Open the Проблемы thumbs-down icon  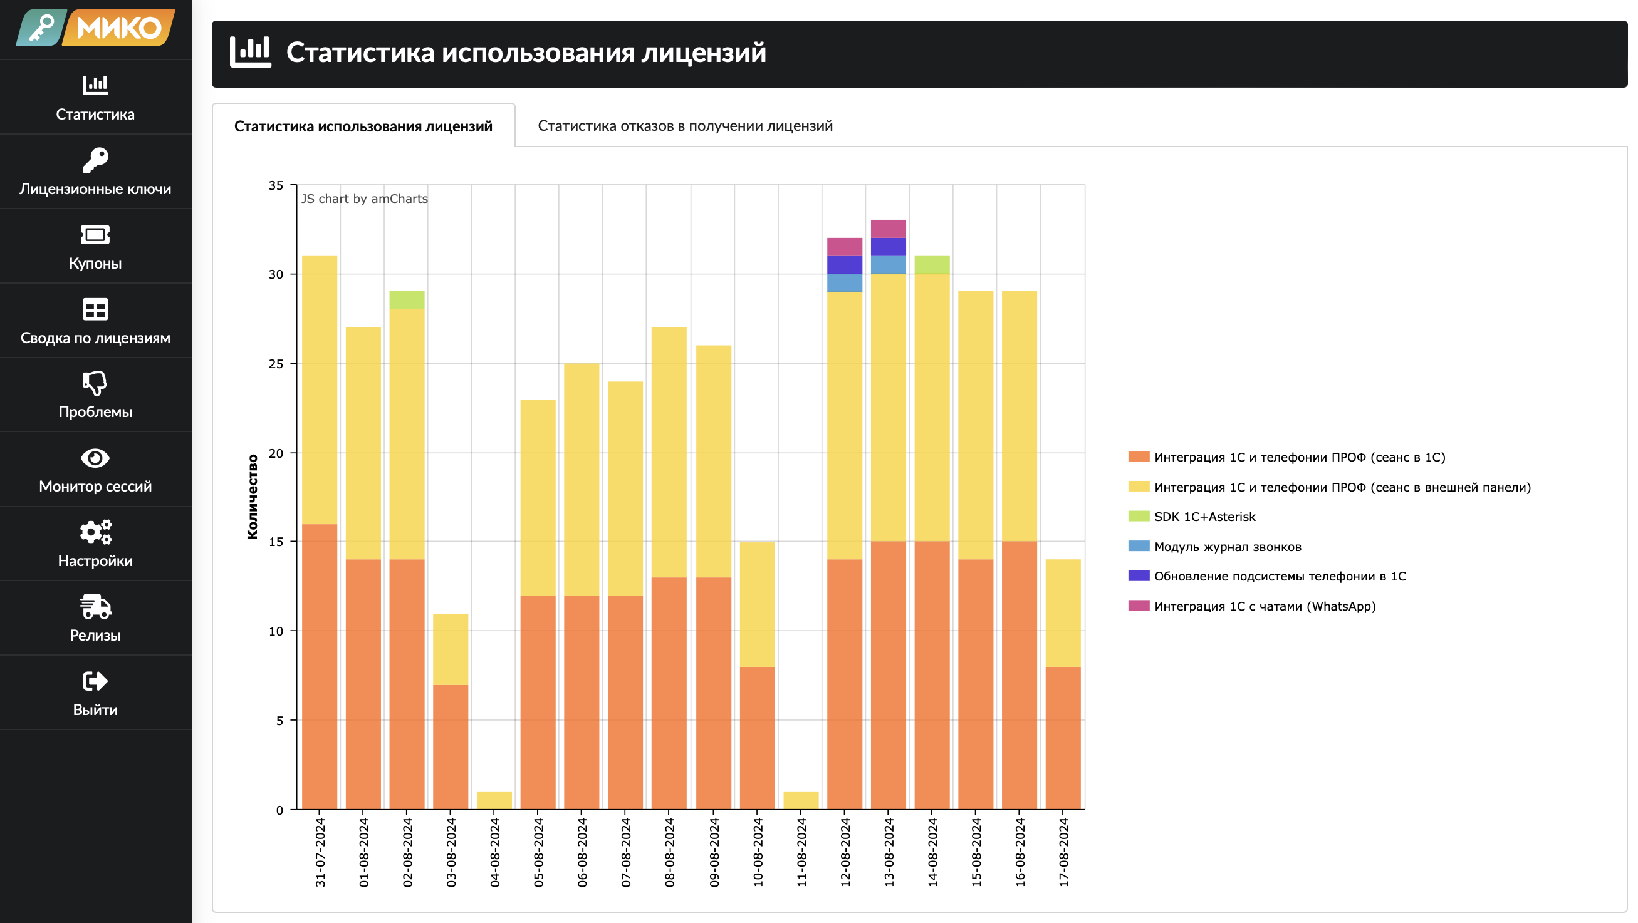point(95,383)
